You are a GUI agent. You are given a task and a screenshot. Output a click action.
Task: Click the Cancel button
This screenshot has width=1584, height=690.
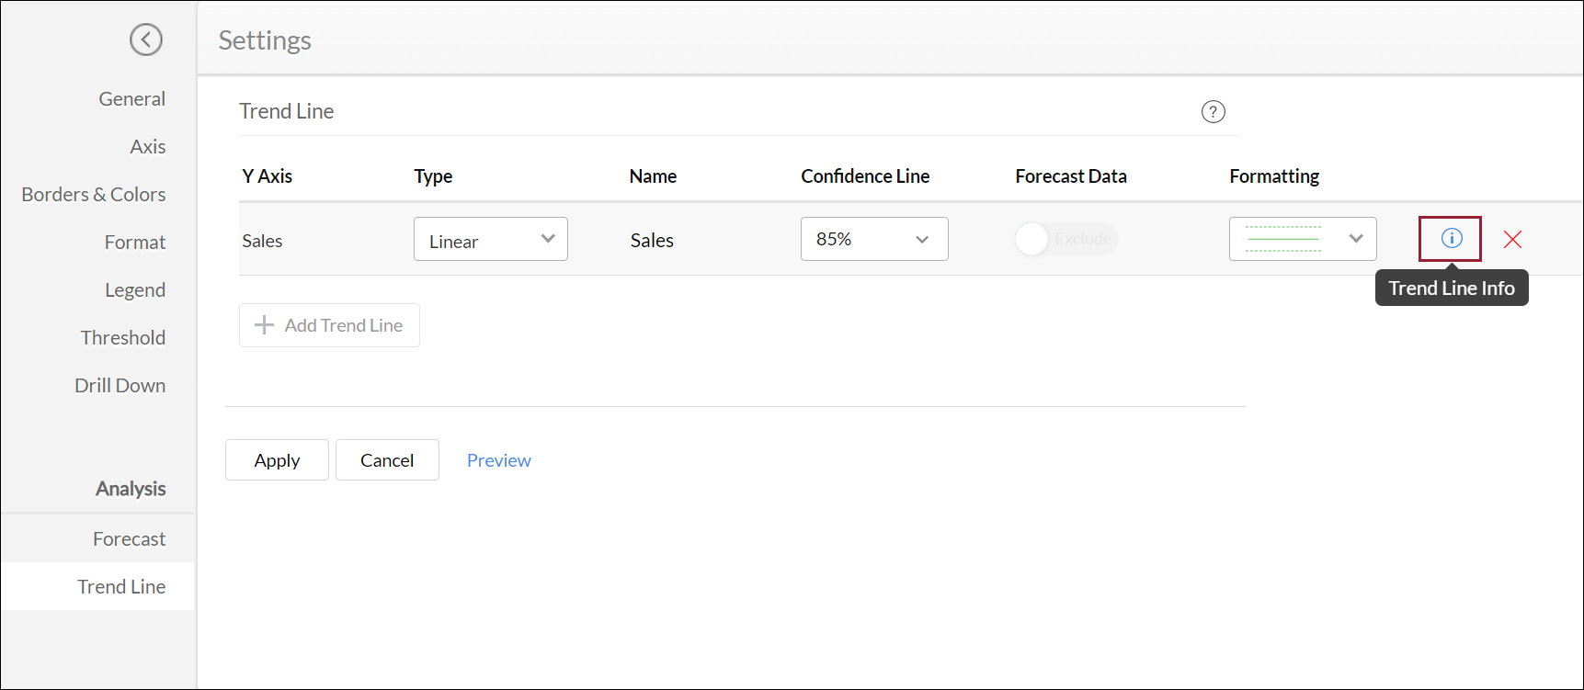click(x=387, y=460)
